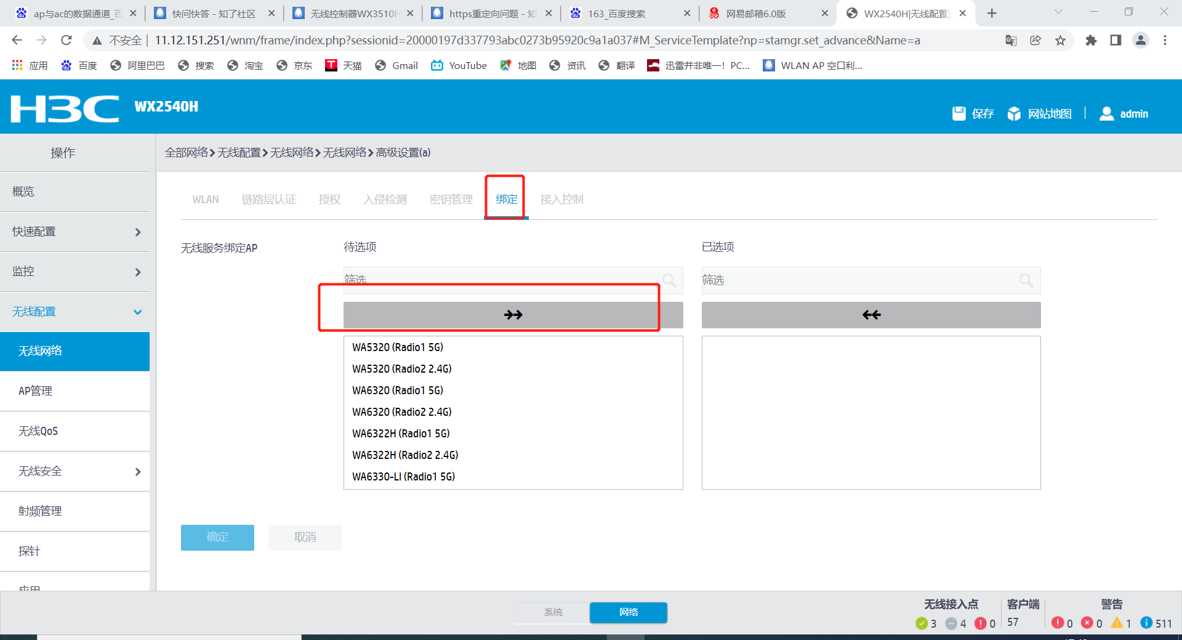1182x640 pixels.
Task: Click the browser back arrow
Action: point(17,40)
